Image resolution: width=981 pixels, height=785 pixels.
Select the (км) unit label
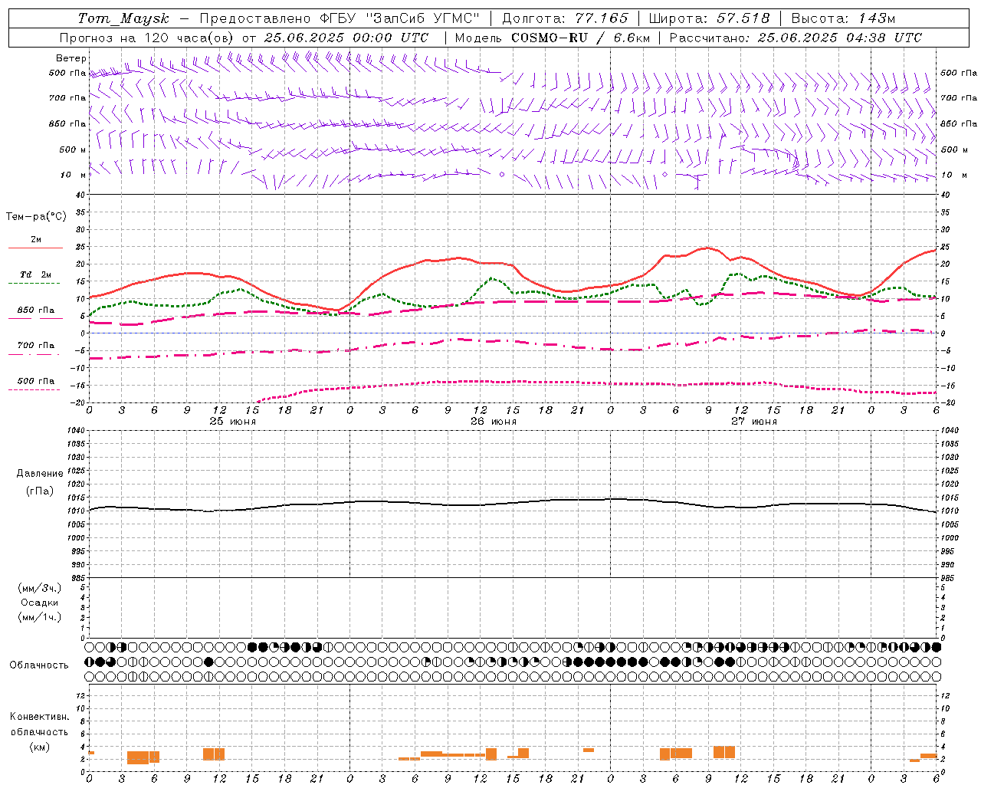coord(39,747)
